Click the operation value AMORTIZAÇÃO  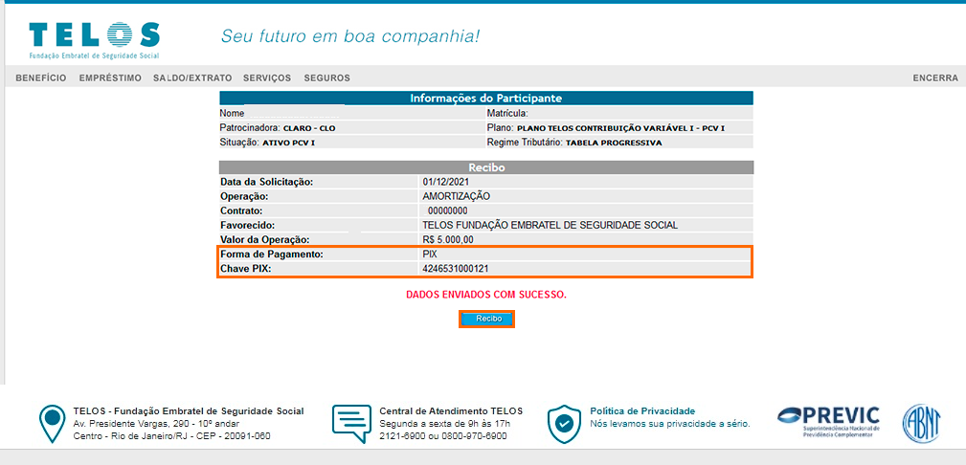[x=456, y=196]
